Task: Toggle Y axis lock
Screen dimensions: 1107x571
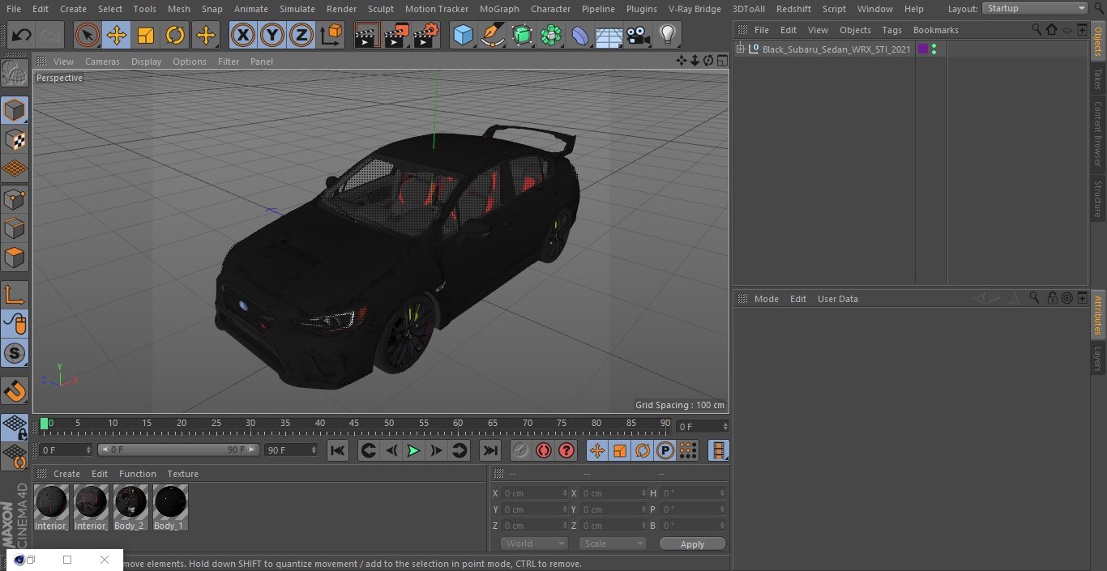Action: (272, 35)
